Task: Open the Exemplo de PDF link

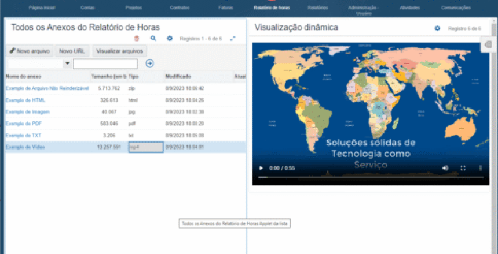Action: [24, 124]
